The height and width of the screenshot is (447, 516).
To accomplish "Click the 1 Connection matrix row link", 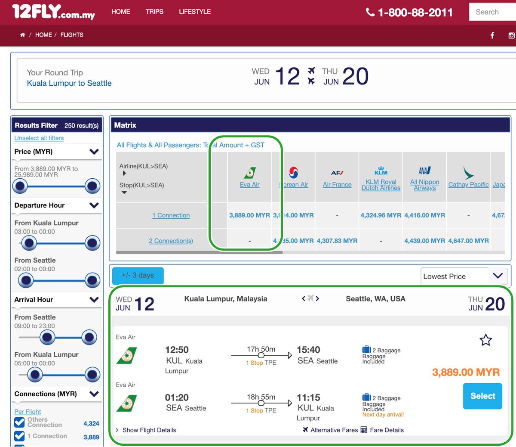I will [x=171, y=215].
